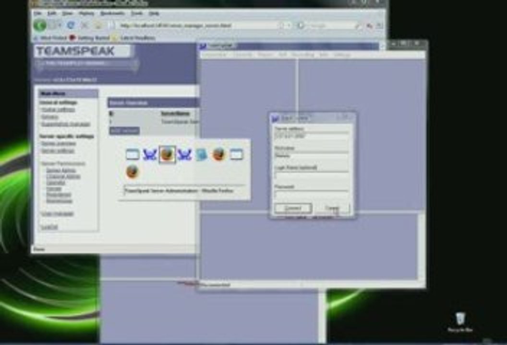Click the Cancel button in Quick Connect
This screenshot has height=345, width=507.
[332, 208]
